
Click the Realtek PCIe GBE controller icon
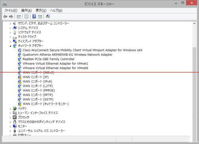(x=20, y=59)
